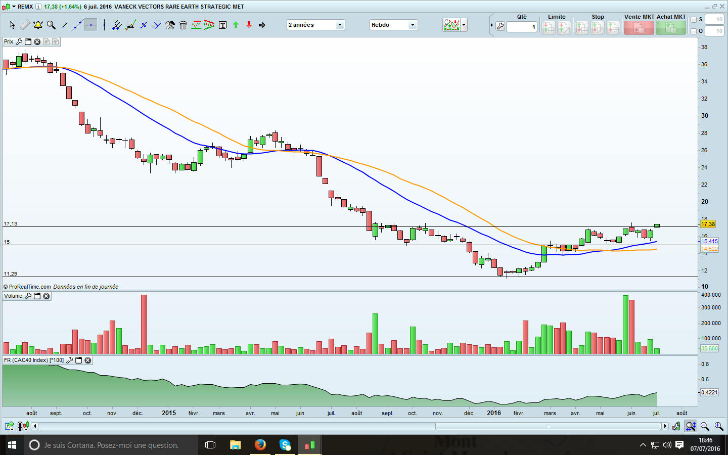Select the green up arrow tool

click(x=236, y=25)
